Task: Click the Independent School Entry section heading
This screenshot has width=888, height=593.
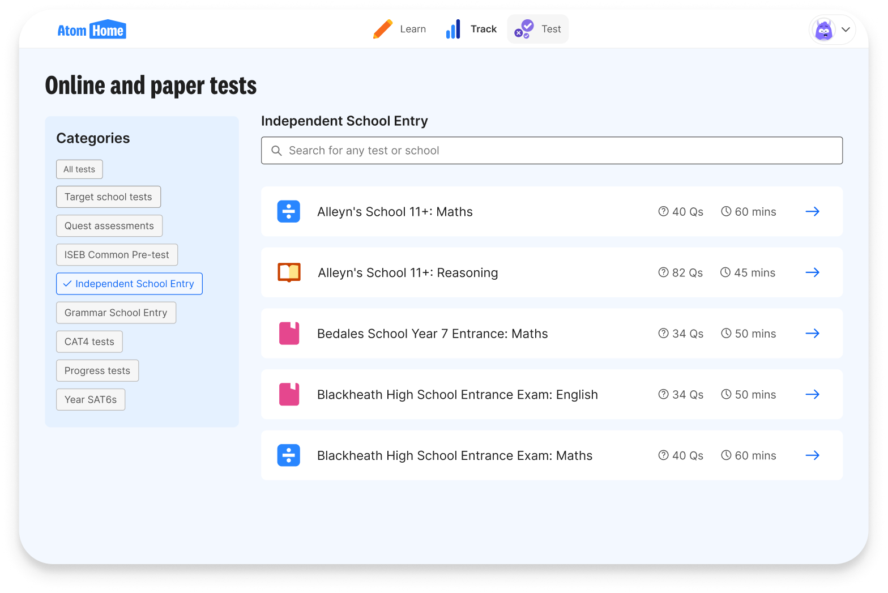Action: click(x=344, y=121)
